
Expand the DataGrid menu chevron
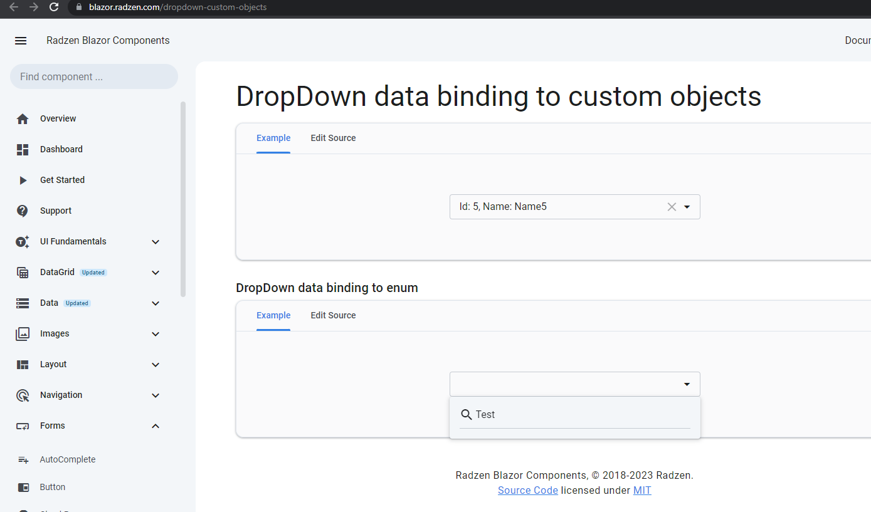[x=156, y=273]
